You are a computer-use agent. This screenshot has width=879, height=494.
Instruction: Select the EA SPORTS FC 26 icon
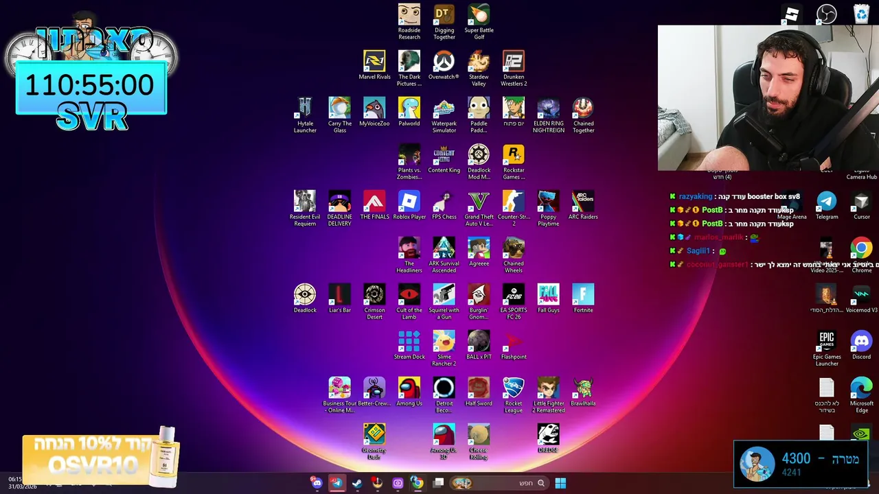pyautogui.click(x=514, y=302)
